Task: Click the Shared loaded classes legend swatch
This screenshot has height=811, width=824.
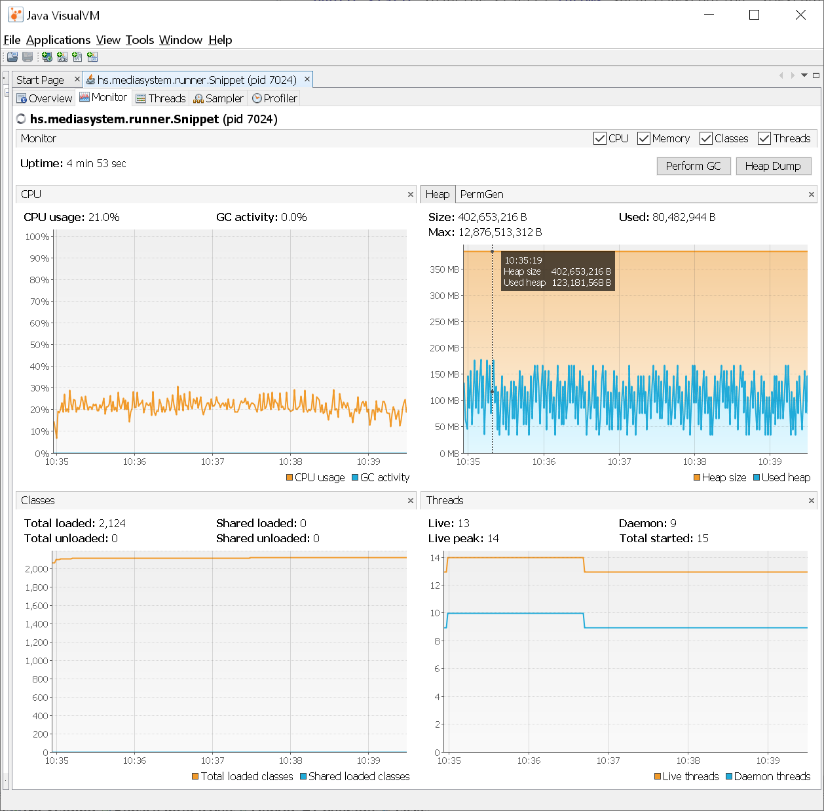Action: click(x=303, y=776)
